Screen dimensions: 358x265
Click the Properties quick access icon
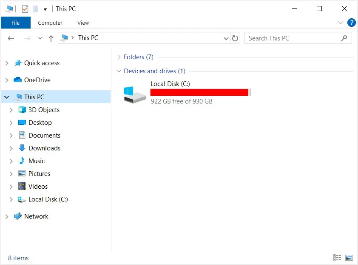[25, 9]
